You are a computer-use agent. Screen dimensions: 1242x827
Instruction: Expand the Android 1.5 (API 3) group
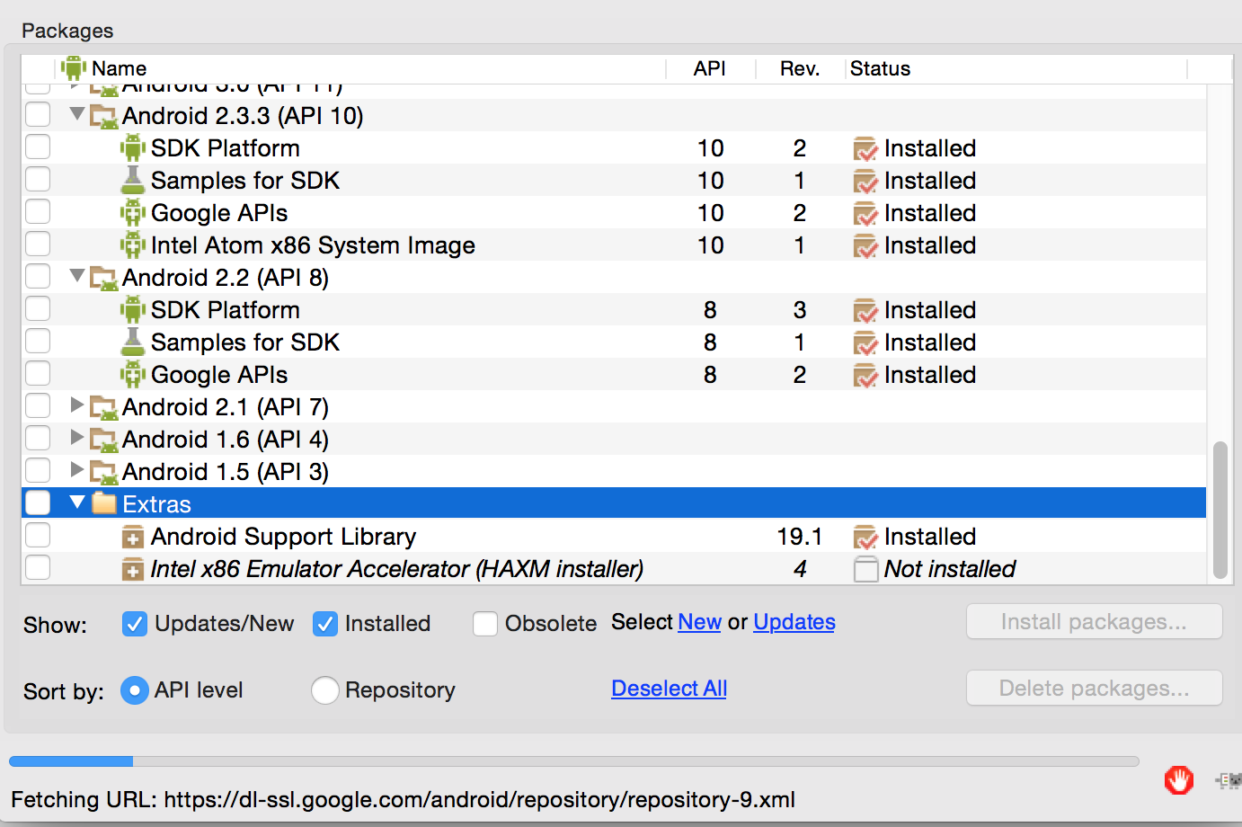77,470
